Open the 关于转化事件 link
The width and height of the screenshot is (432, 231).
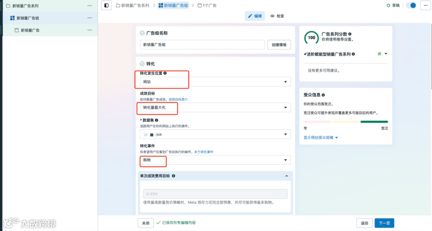pos(204,152)
